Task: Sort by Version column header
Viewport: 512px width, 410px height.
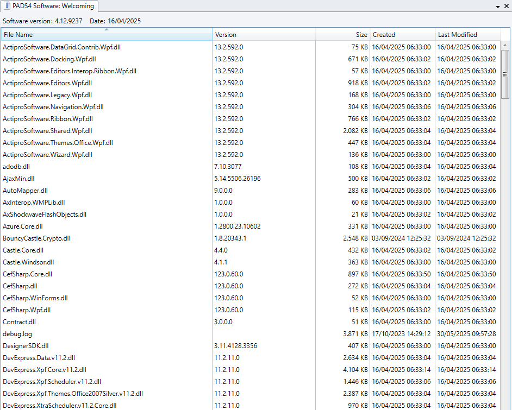Action: point(264,35)
